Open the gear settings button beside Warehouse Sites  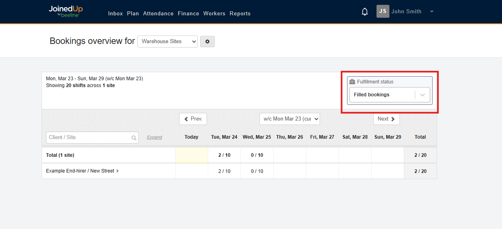(207, 42)
